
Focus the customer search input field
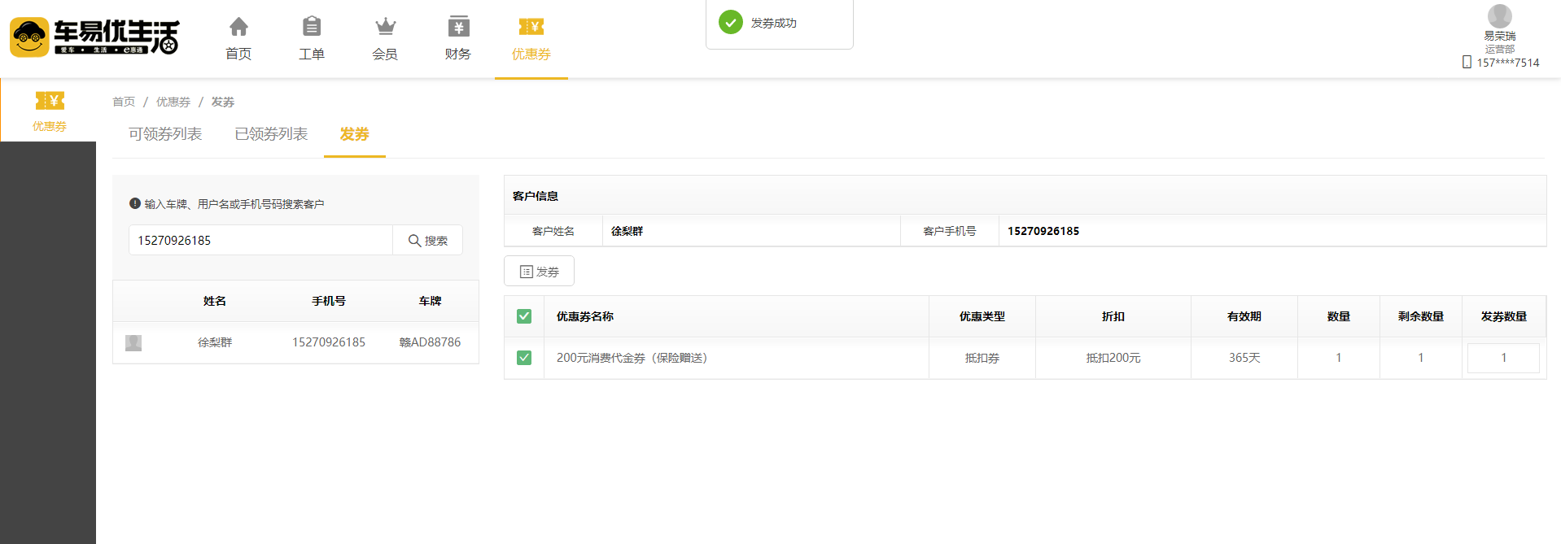click(261, 240)
